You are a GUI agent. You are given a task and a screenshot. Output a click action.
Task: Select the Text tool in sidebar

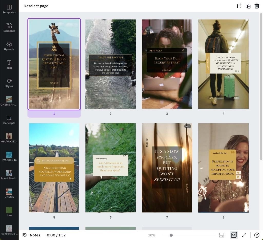tap(9, 65)
